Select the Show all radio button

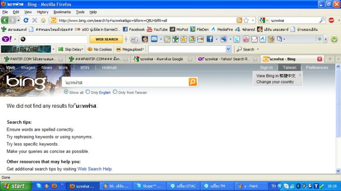pyautogui.click(x=66, y=92)
